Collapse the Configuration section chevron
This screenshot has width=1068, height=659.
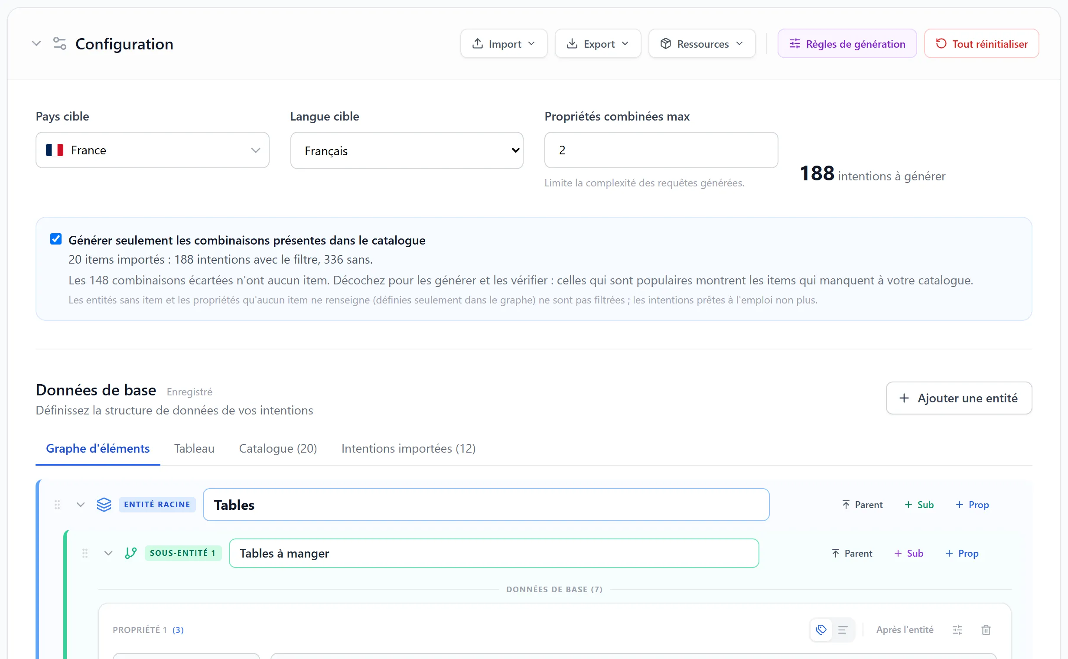pos(36,44)
